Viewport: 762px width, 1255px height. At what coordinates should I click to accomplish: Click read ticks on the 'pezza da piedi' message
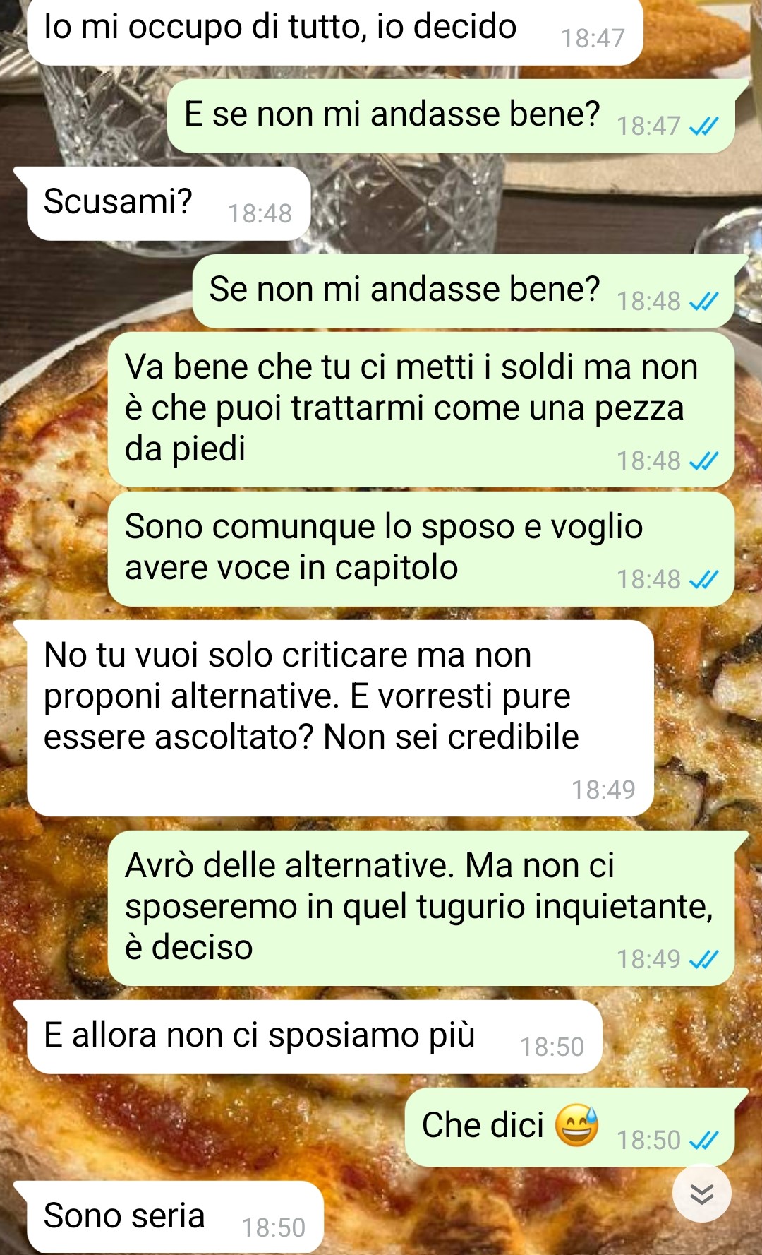(703, 461)
